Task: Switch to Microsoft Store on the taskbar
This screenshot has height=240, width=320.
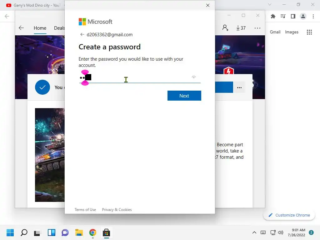Action: 106,232
